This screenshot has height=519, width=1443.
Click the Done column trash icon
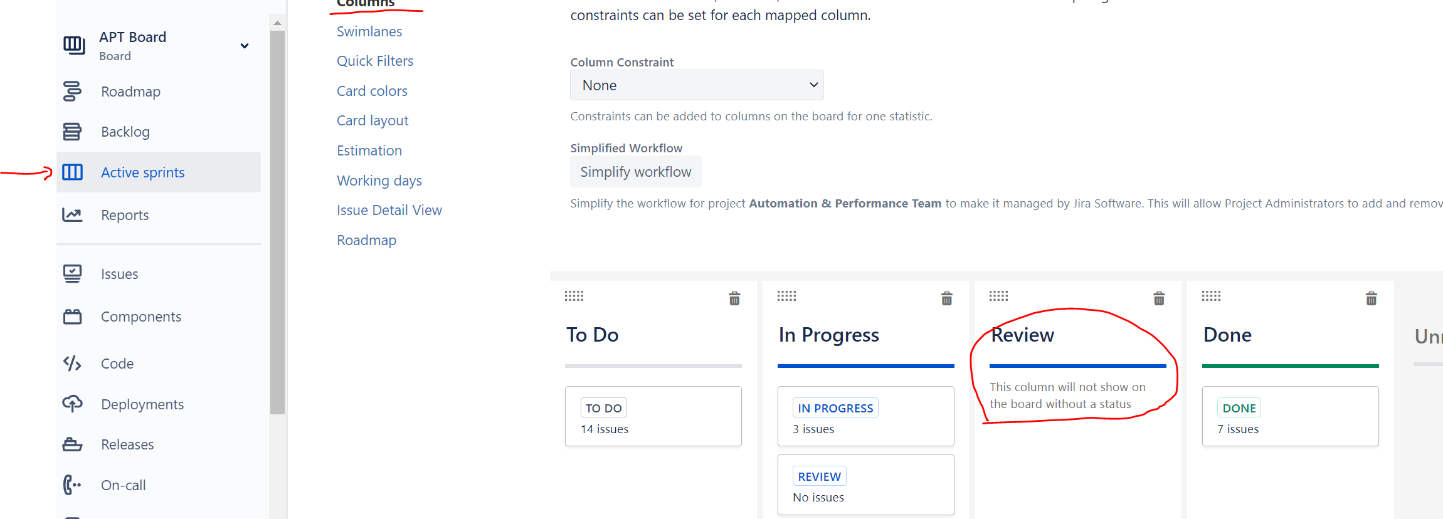pos(1372,298)
